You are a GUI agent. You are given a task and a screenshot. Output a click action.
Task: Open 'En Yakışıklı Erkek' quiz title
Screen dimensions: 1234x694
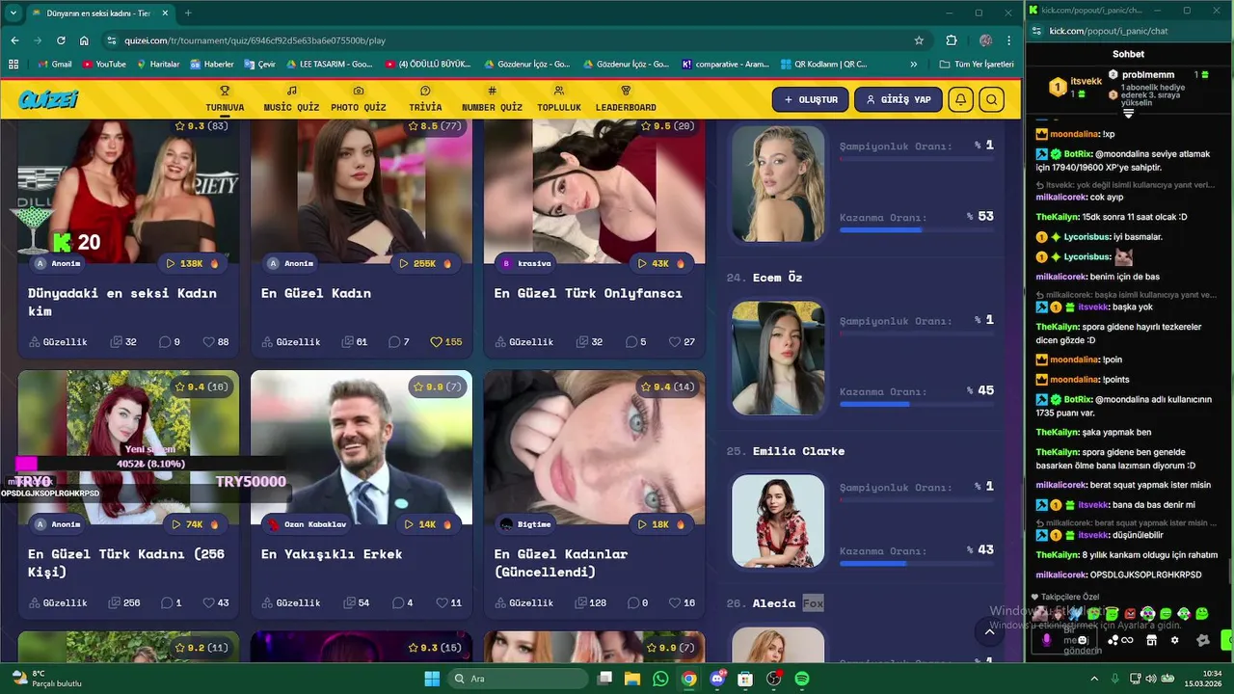pos(332,554)
